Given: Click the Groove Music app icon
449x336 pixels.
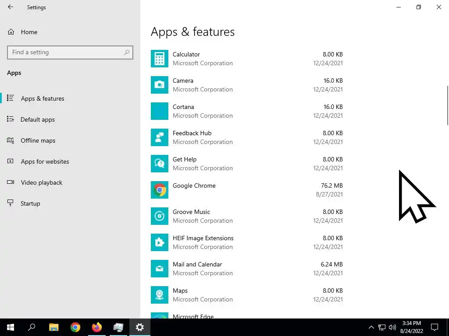Looking at the screenshot, I should 160,216.
